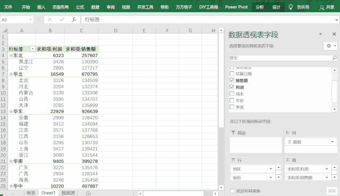Open the 地区 row field dropdown
This screenshot has height=196, width=340.
(x=271, y=169)
